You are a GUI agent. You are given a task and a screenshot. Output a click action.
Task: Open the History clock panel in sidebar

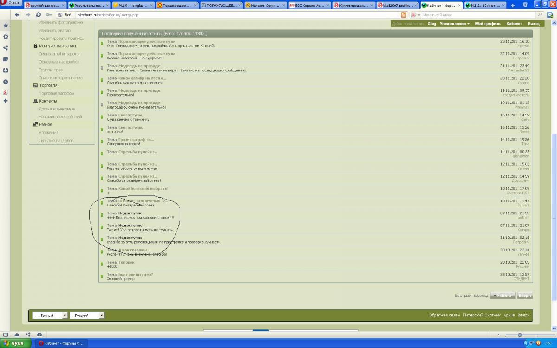click(x=6, y=82)
